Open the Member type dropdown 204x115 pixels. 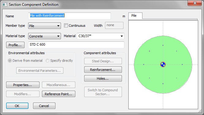[x=44, y=26]
